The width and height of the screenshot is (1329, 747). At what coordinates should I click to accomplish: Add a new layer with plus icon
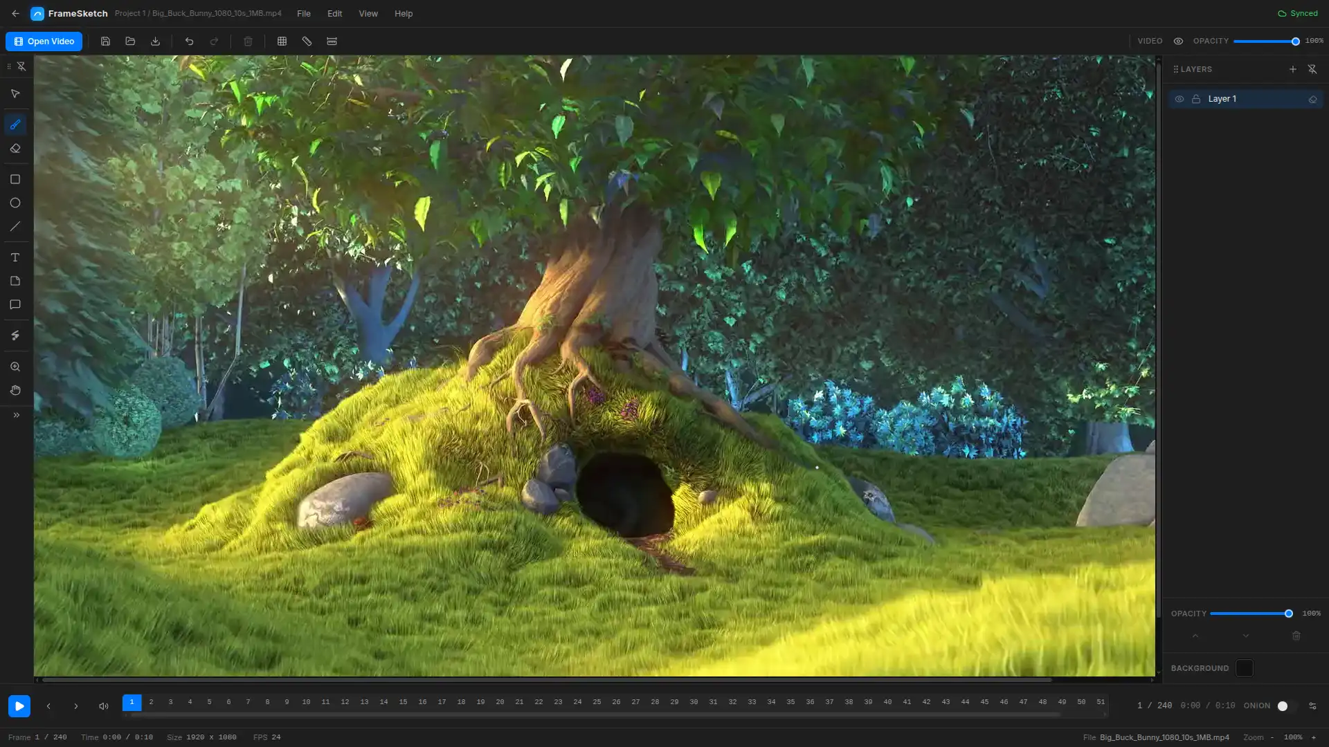(1292, 69)
